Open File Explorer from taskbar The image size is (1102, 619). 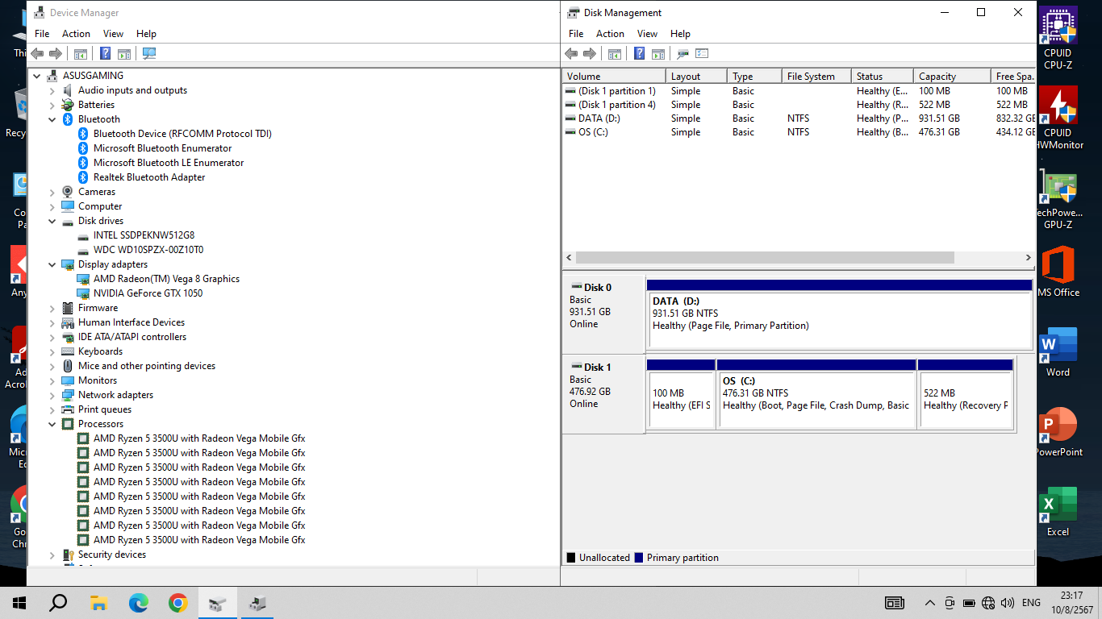click(x=98, y=603)
